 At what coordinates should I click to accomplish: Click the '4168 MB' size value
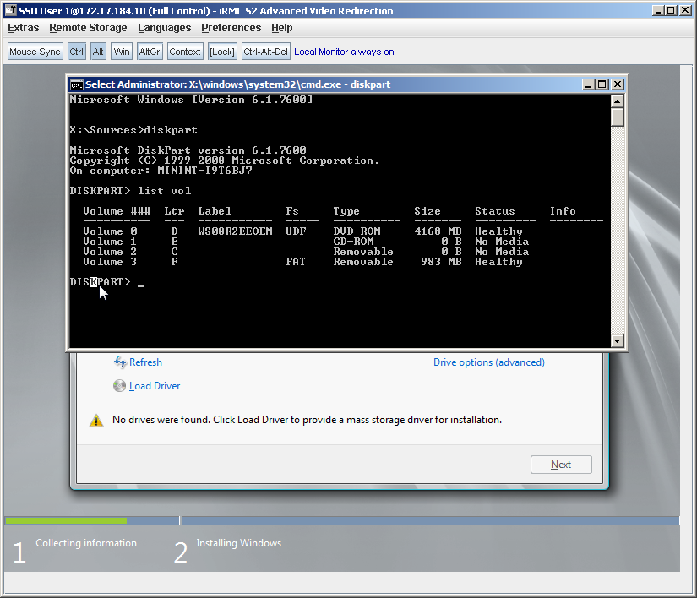click(438, 231)
